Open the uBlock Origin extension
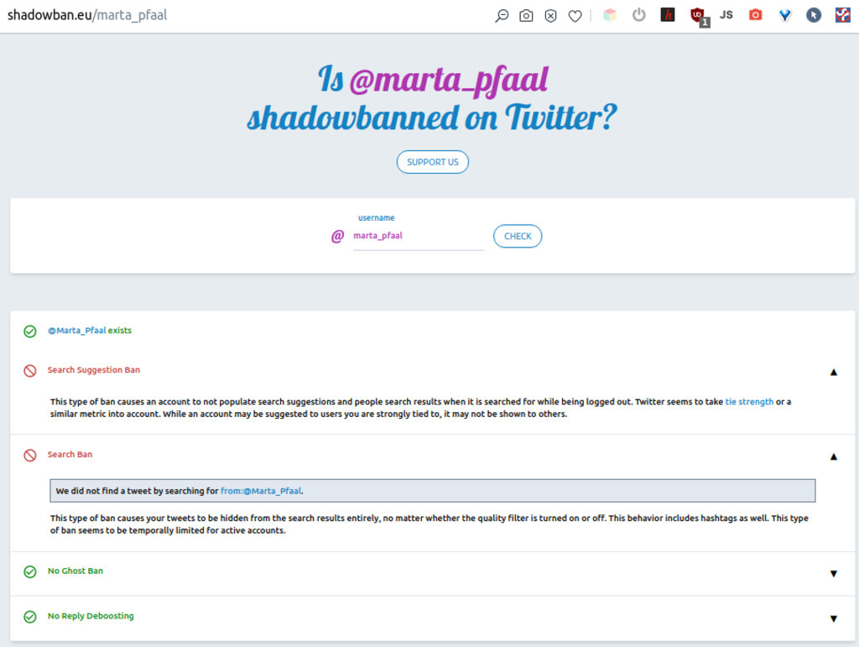The height and width of the screenshot is (647, 859). click(x=698, y=16)
